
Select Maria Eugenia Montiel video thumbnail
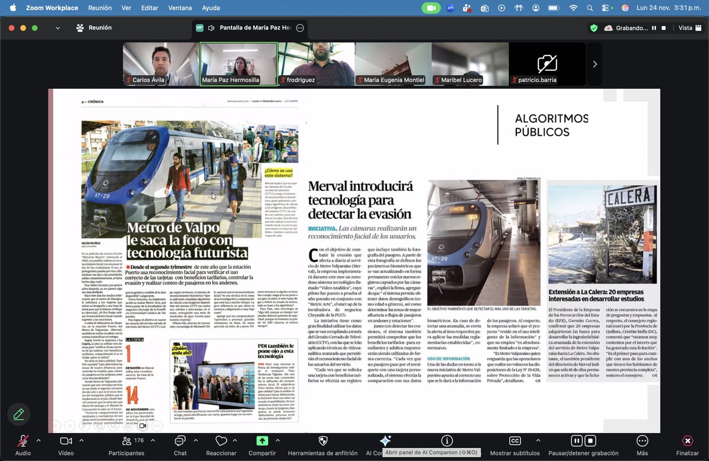[x=393, y=64]
